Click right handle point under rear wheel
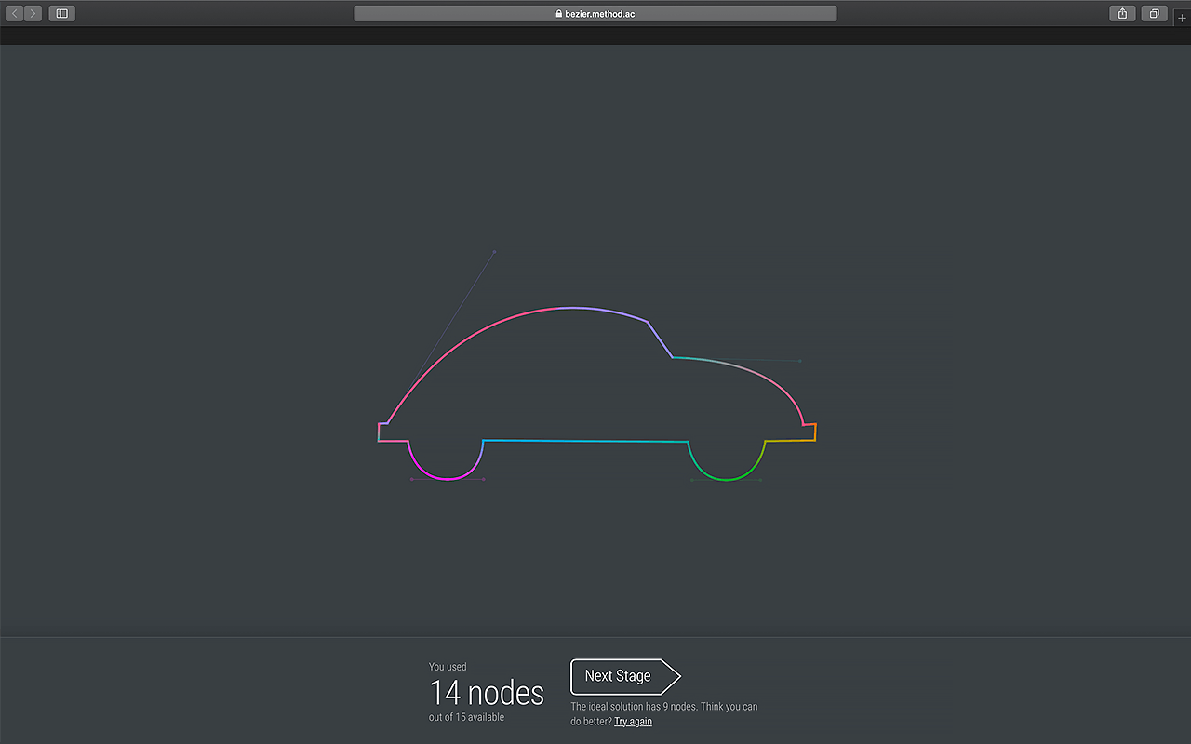Viewport: 1191px width, 744px height. click(x=484, y=479)
